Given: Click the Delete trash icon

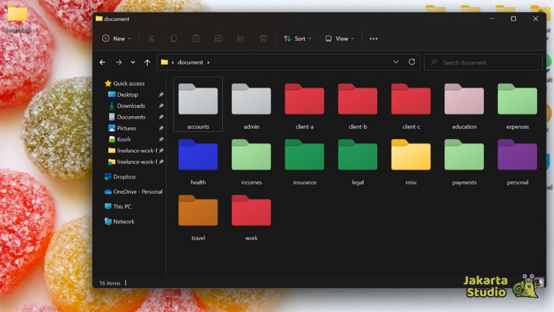Looking at the screenshot, I should click(x=263, y=38).
